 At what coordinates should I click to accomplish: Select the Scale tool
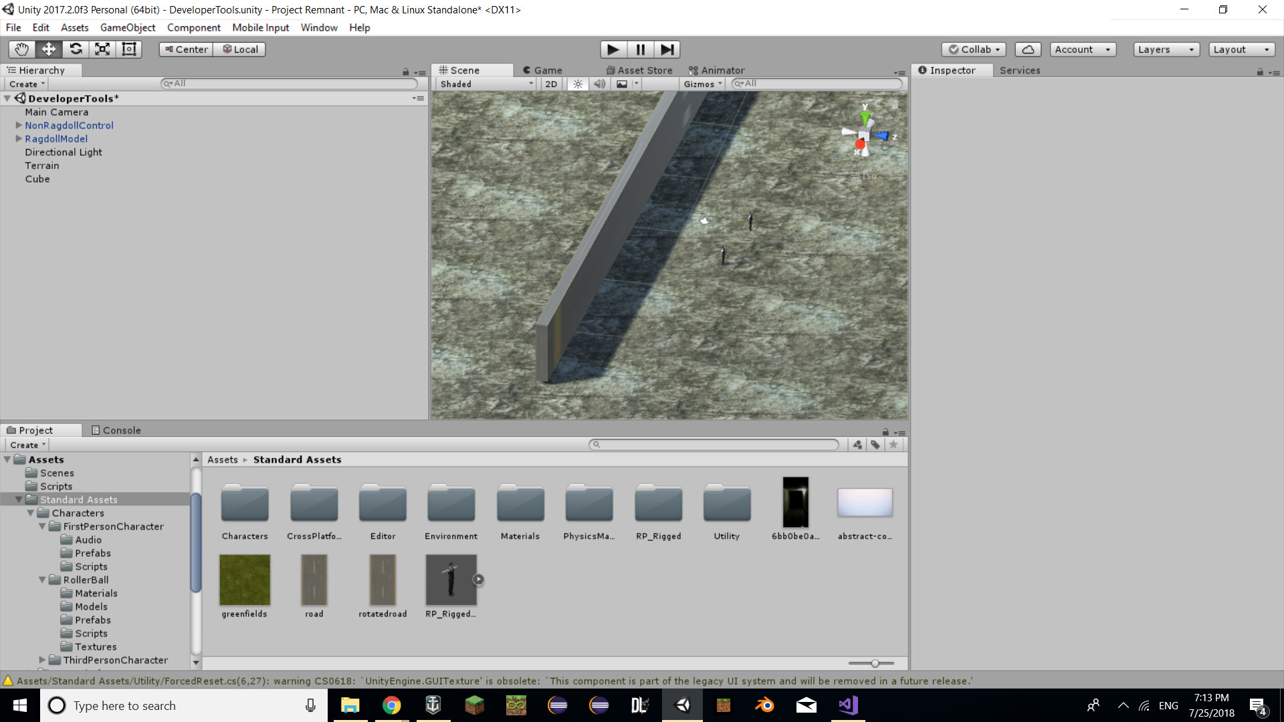(x=102, y=49)
